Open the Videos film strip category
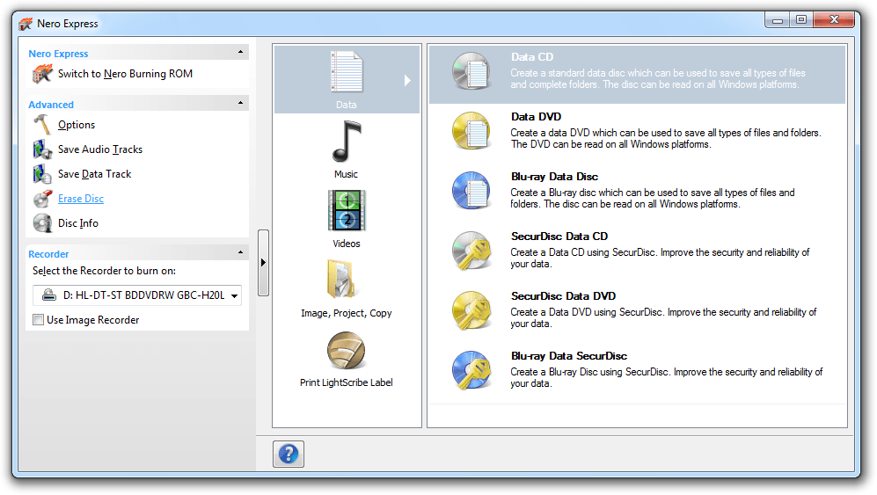This screenshot has width=877, height=495. click(x=346, y=211)
